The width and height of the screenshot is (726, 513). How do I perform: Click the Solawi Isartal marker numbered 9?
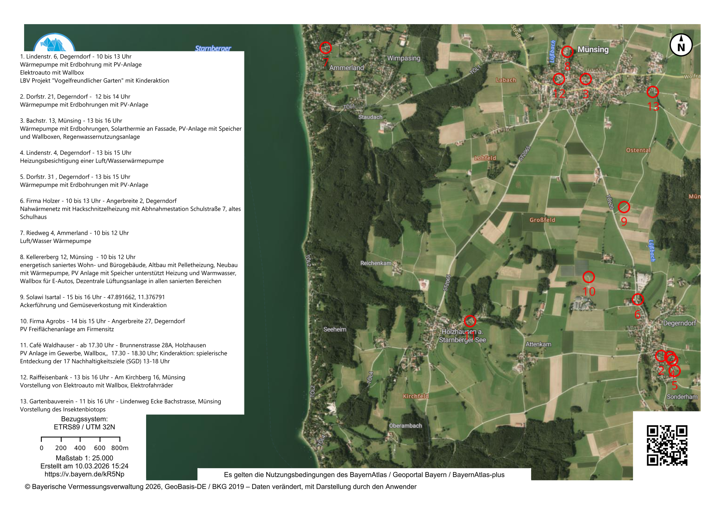click(x=624, y=207)
